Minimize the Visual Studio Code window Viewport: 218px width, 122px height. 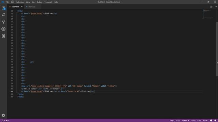[x=202, y=2]
